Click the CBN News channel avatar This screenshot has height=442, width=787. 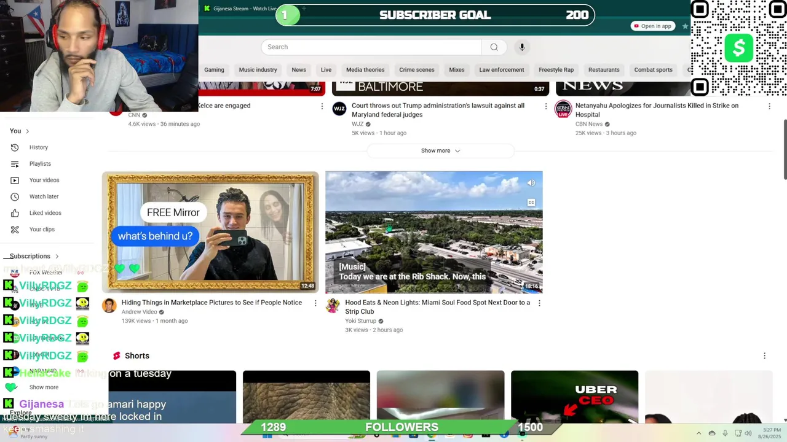point(563,109)
